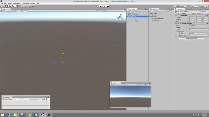Select the Hand tool in toolbar

[3, 6]
